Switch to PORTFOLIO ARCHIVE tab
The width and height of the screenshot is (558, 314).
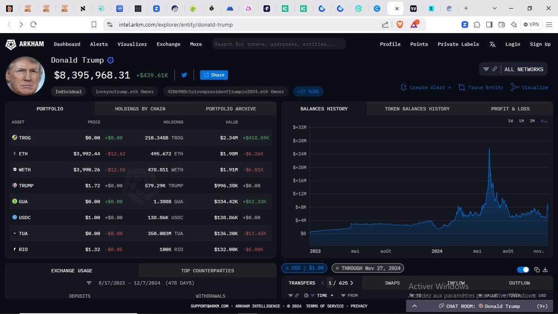[231, 109]
